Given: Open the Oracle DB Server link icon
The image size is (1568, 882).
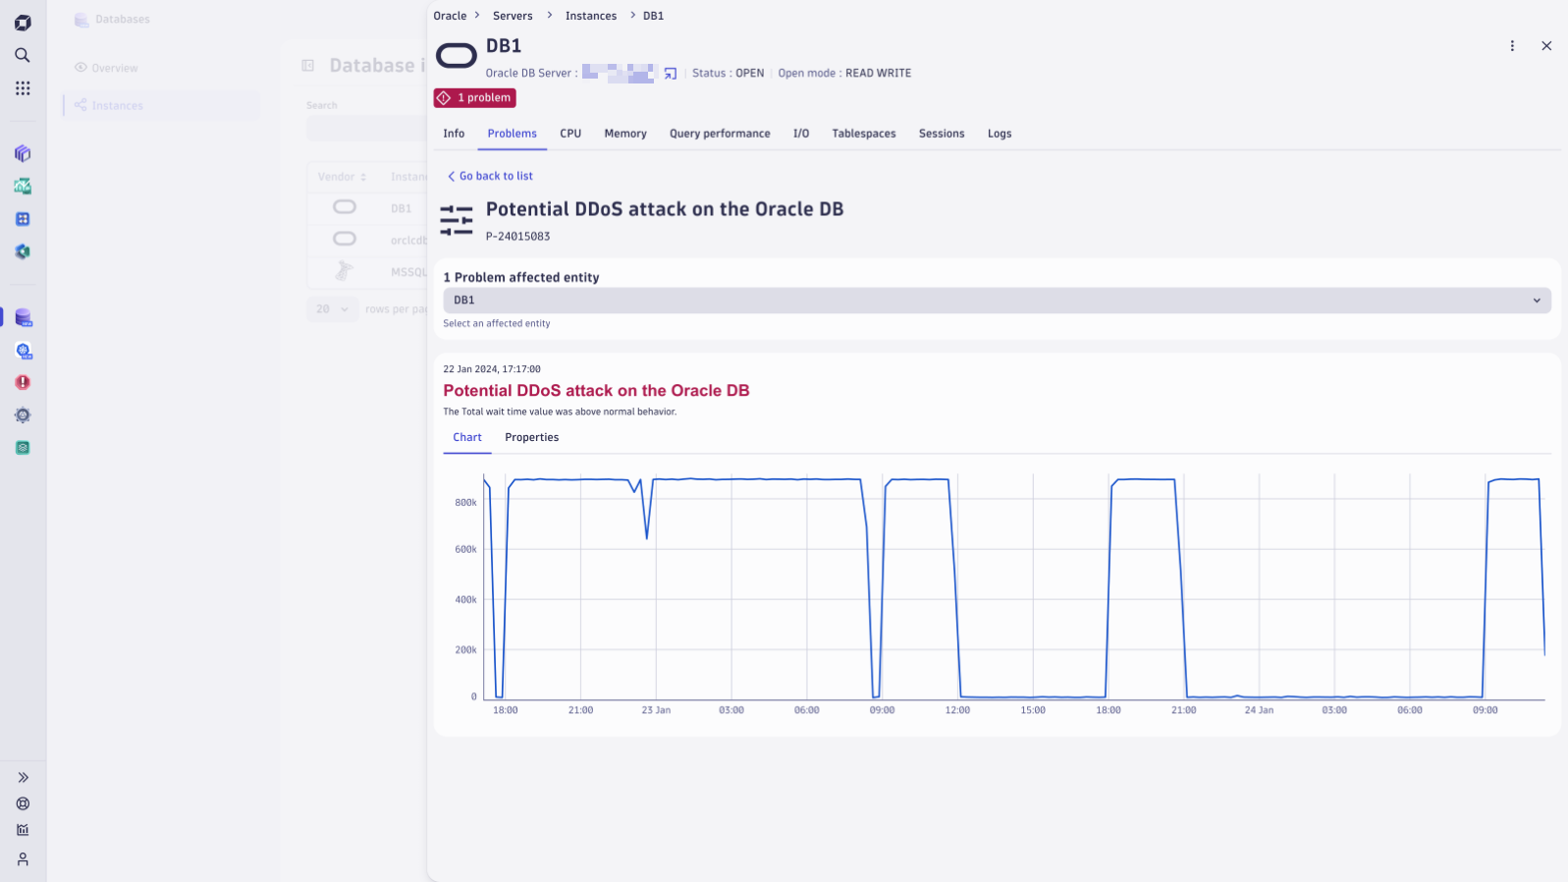Looking at the screenshot, I should 671,74.
